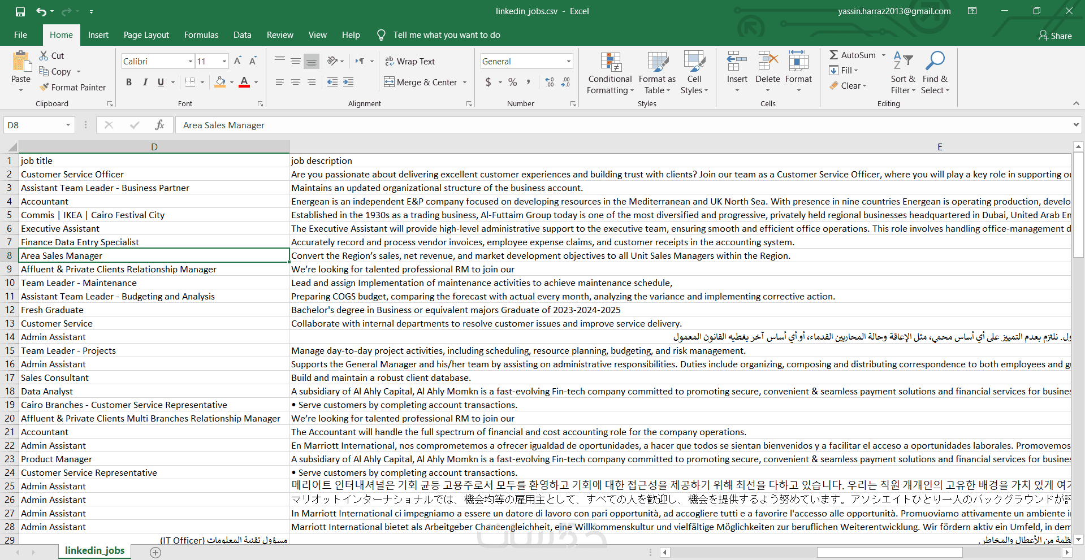Save the workbook from the quick access toolbar
Image resolution: width=1085 pixels, height=560 pixels.
[x=20, y=11]
